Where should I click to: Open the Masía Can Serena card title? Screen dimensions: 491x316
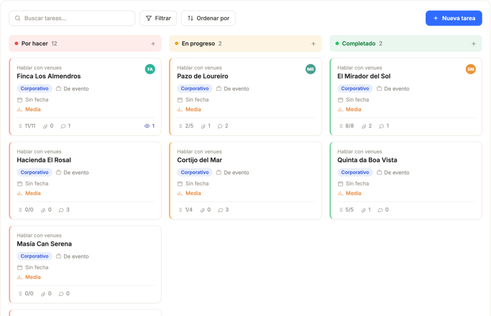click(44, 244)
